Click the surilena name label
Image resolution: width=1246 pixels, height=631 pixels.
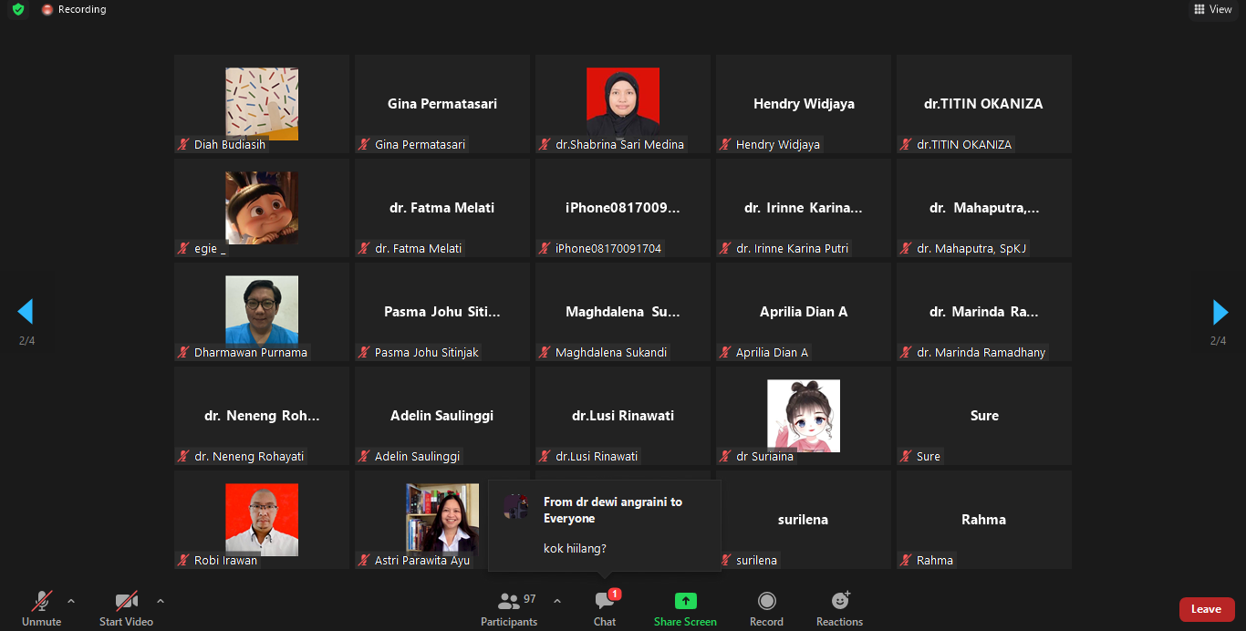(x=756, y=560)
